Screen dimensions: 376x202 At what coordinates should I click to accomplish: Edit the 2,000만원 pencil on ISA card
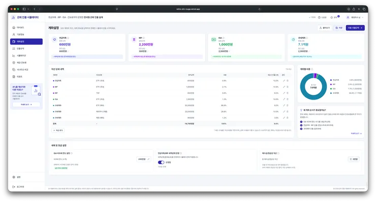(230, 51)
